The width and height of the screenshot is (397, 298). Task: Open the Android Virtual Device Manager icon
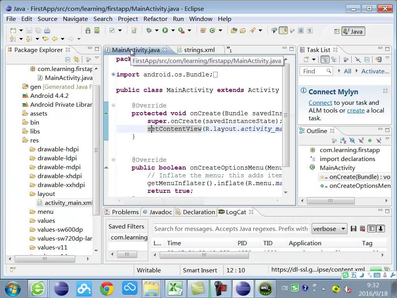coord(97,31)
